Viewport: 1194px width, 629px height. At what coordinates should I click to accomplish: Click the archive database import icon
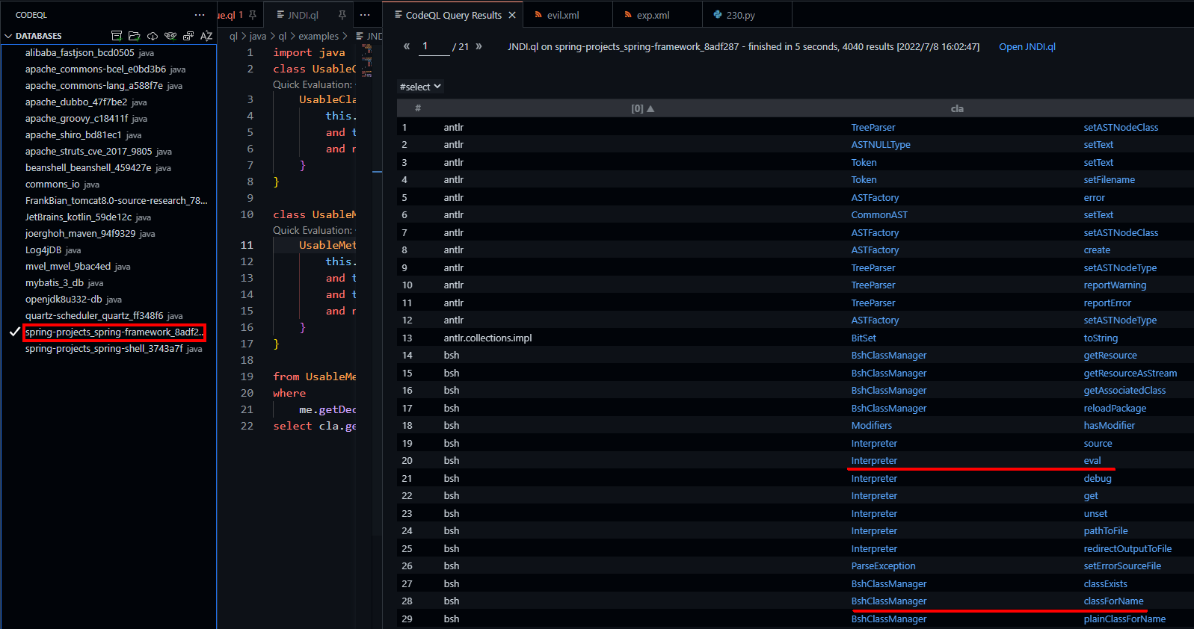(116, 36)
